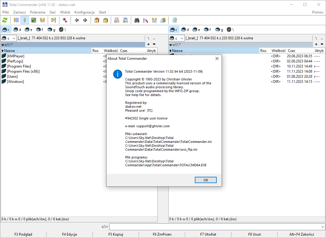Open the FTP connect icon
The image size is (326, 238).
coord(117,20)
